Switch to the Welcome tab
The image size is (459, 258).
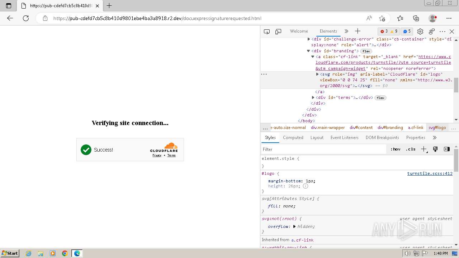299,31
